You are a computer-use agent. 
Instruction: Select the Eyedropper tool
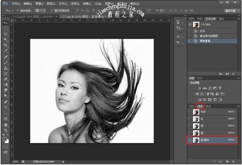pos(6,51)
